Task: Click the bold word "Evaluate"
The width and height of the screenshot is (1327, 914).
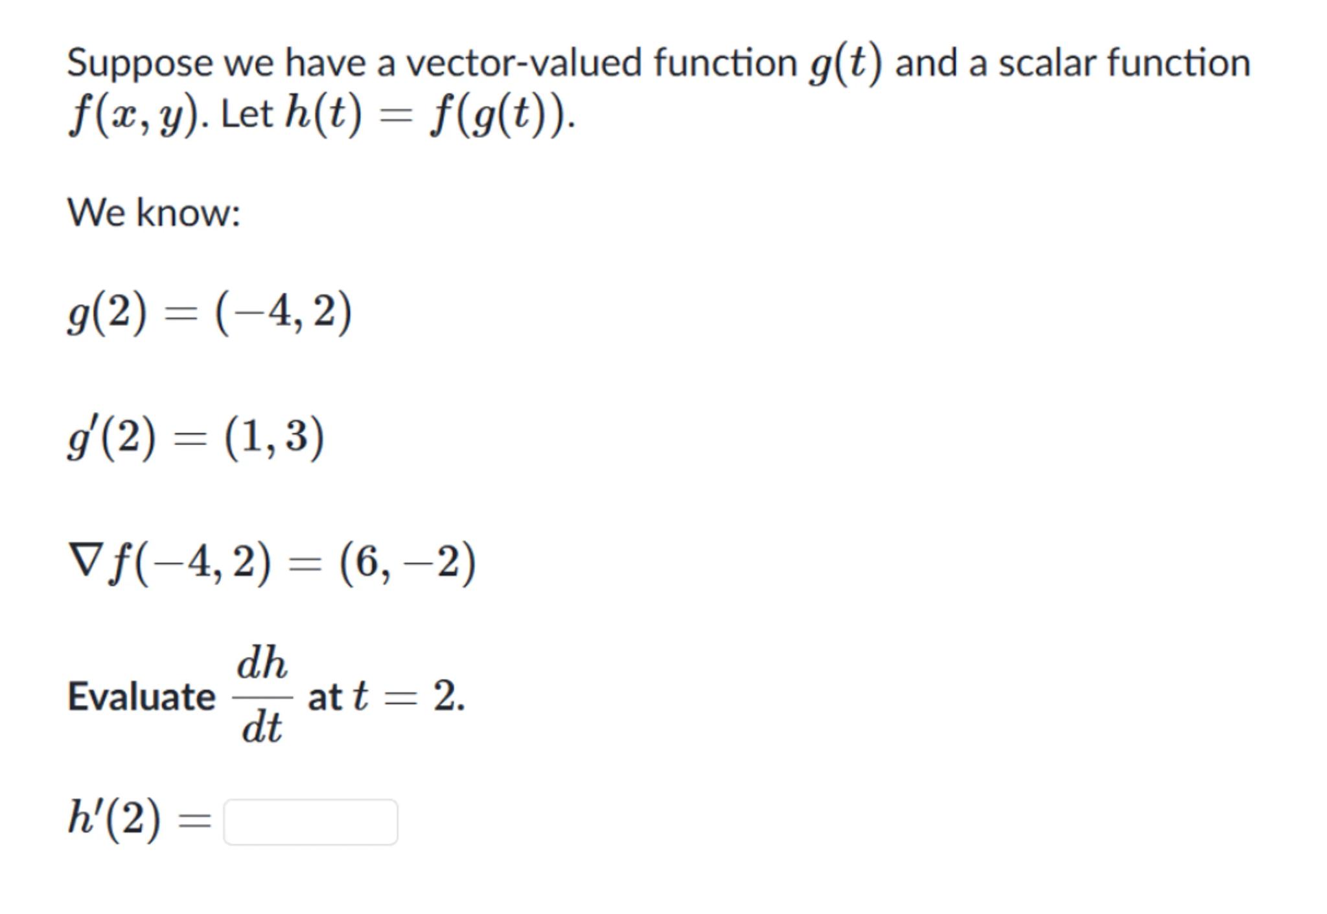Action: coord(141,697)
